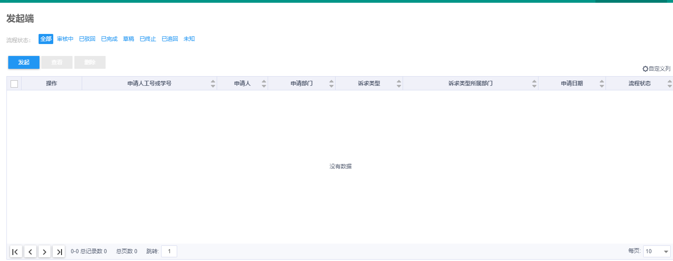Viewport: 673px width, 261px height.
Task: Toggle the select-all checkbox in table header
Action: pyautogui.click(x=14, y=83)
